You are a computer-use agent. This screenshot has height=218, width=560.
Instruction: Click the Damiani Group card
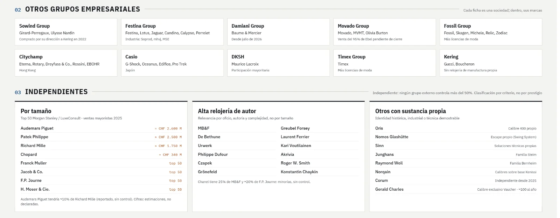[278, 32]
